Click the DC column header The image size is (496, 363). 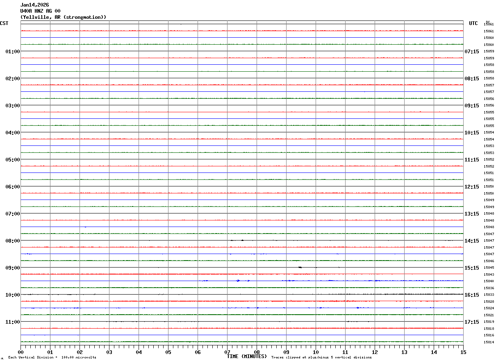pyautogui.click(x=488, y=22)
